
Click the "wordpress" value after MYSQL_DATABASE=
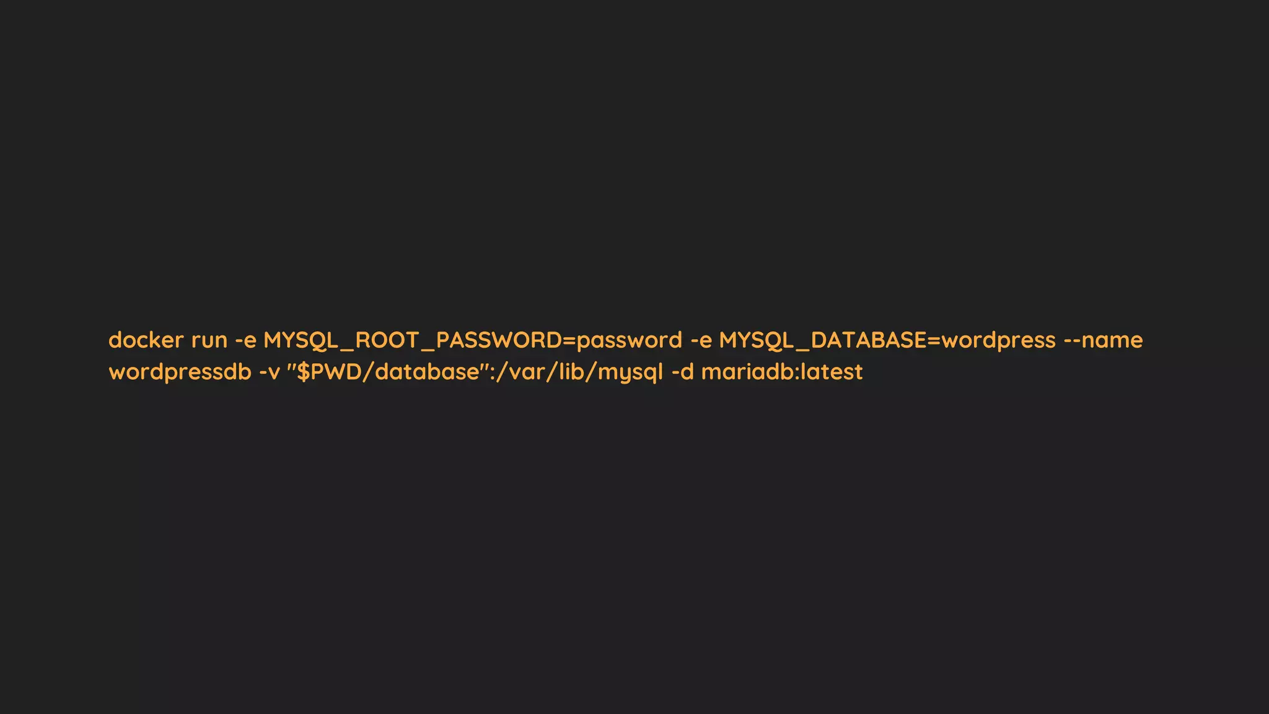998,342
